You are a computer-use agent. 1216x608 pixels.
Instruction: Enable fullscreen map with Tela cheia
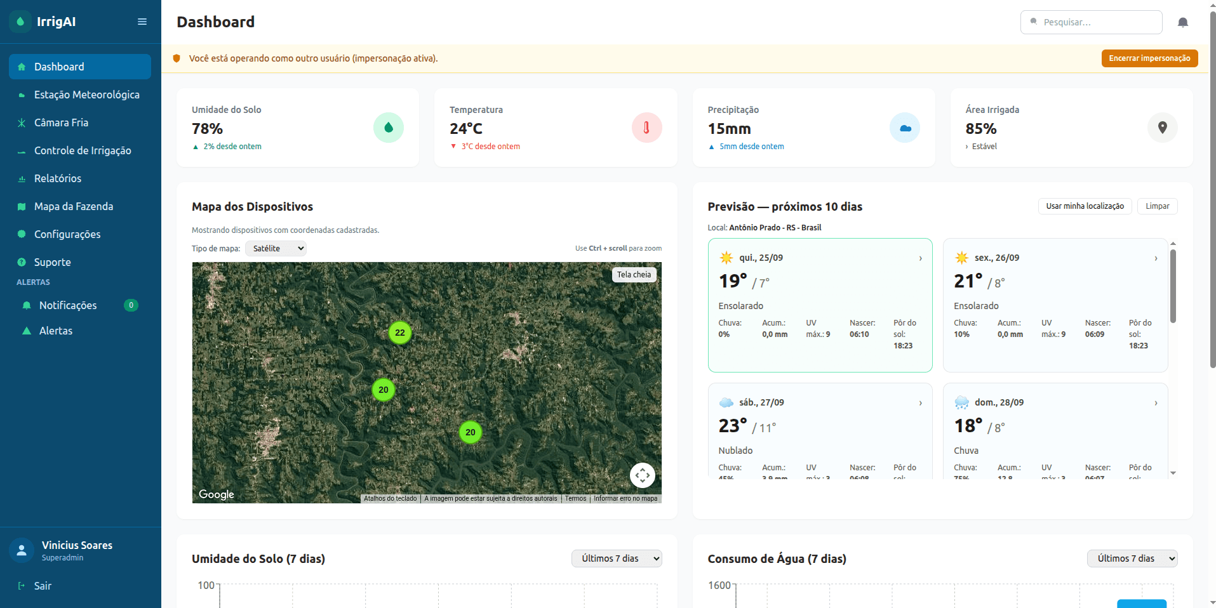[633, 274]
